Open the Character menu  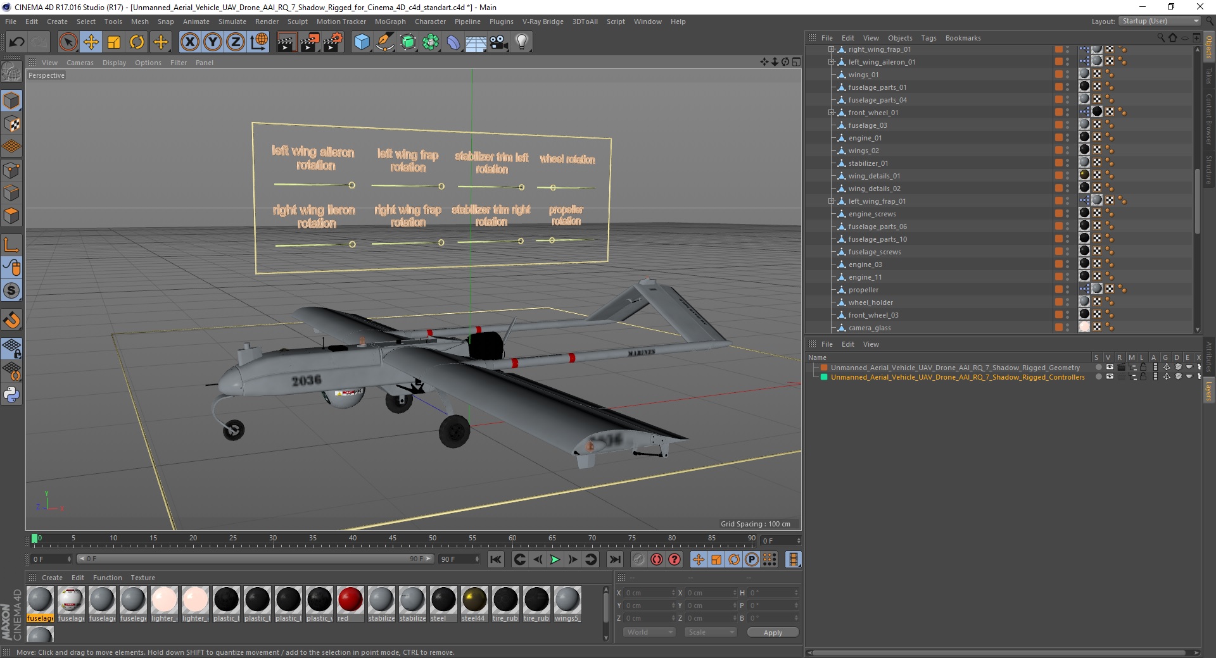(x=430, y=22)
